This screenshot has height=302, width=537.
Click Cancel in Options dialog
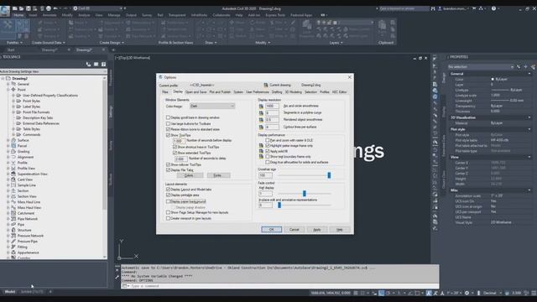(x=295, y=229)
